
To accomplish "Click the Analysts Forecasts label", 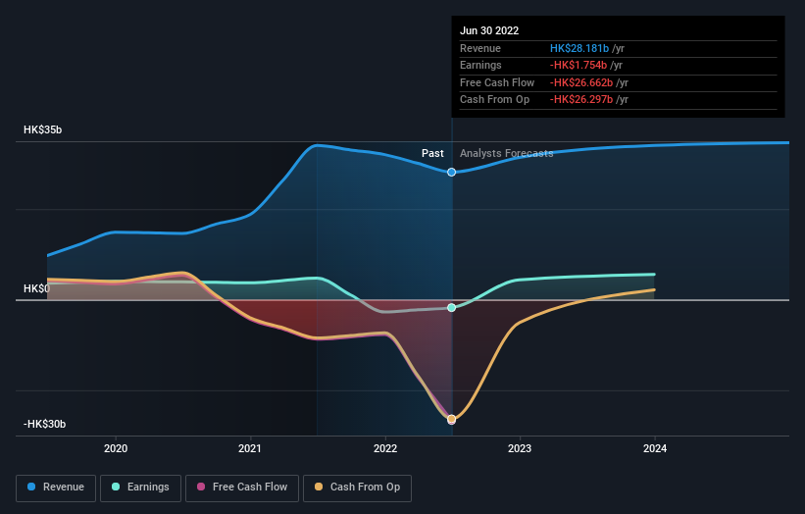I will [x=506, y=153].
